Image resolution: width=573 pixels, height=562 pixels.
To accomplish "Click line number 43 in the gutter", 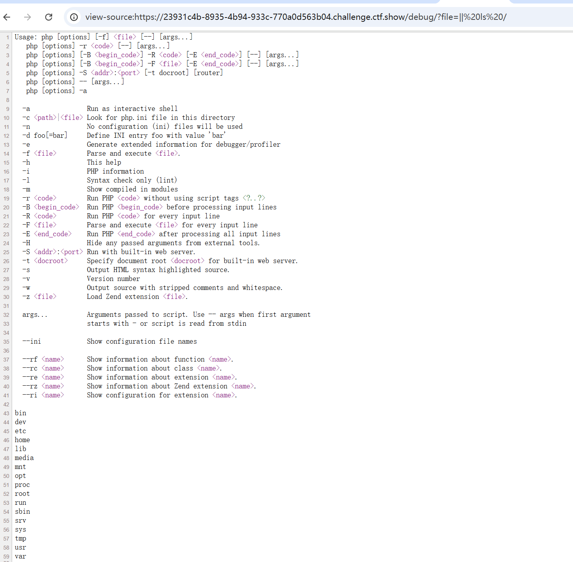I will [x=6, y=413].
